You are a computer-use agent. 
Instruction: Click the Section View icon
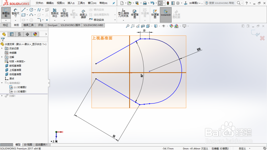pyautogui.click(x=143, y=26)
